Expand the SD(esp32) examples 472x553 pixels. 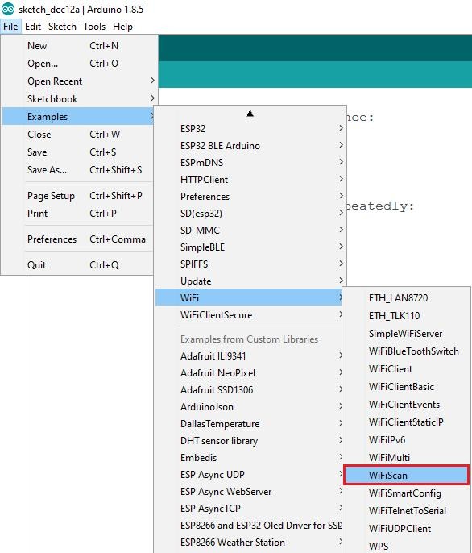click(250, 214)
